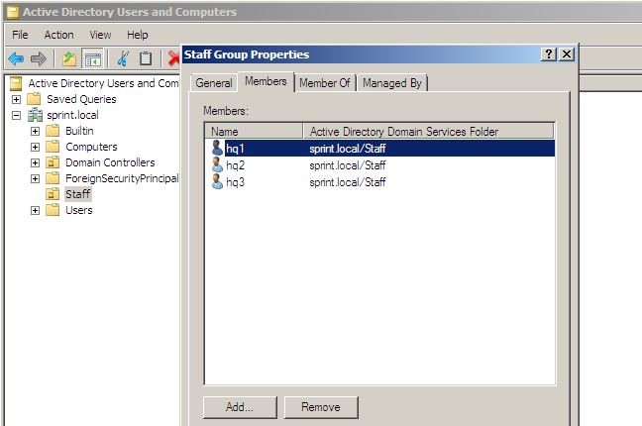Switch to the Member Of tab

(325, 83)
